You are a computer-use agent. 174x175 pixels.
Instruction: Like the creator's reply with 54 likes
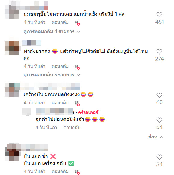tap(159, 120)
